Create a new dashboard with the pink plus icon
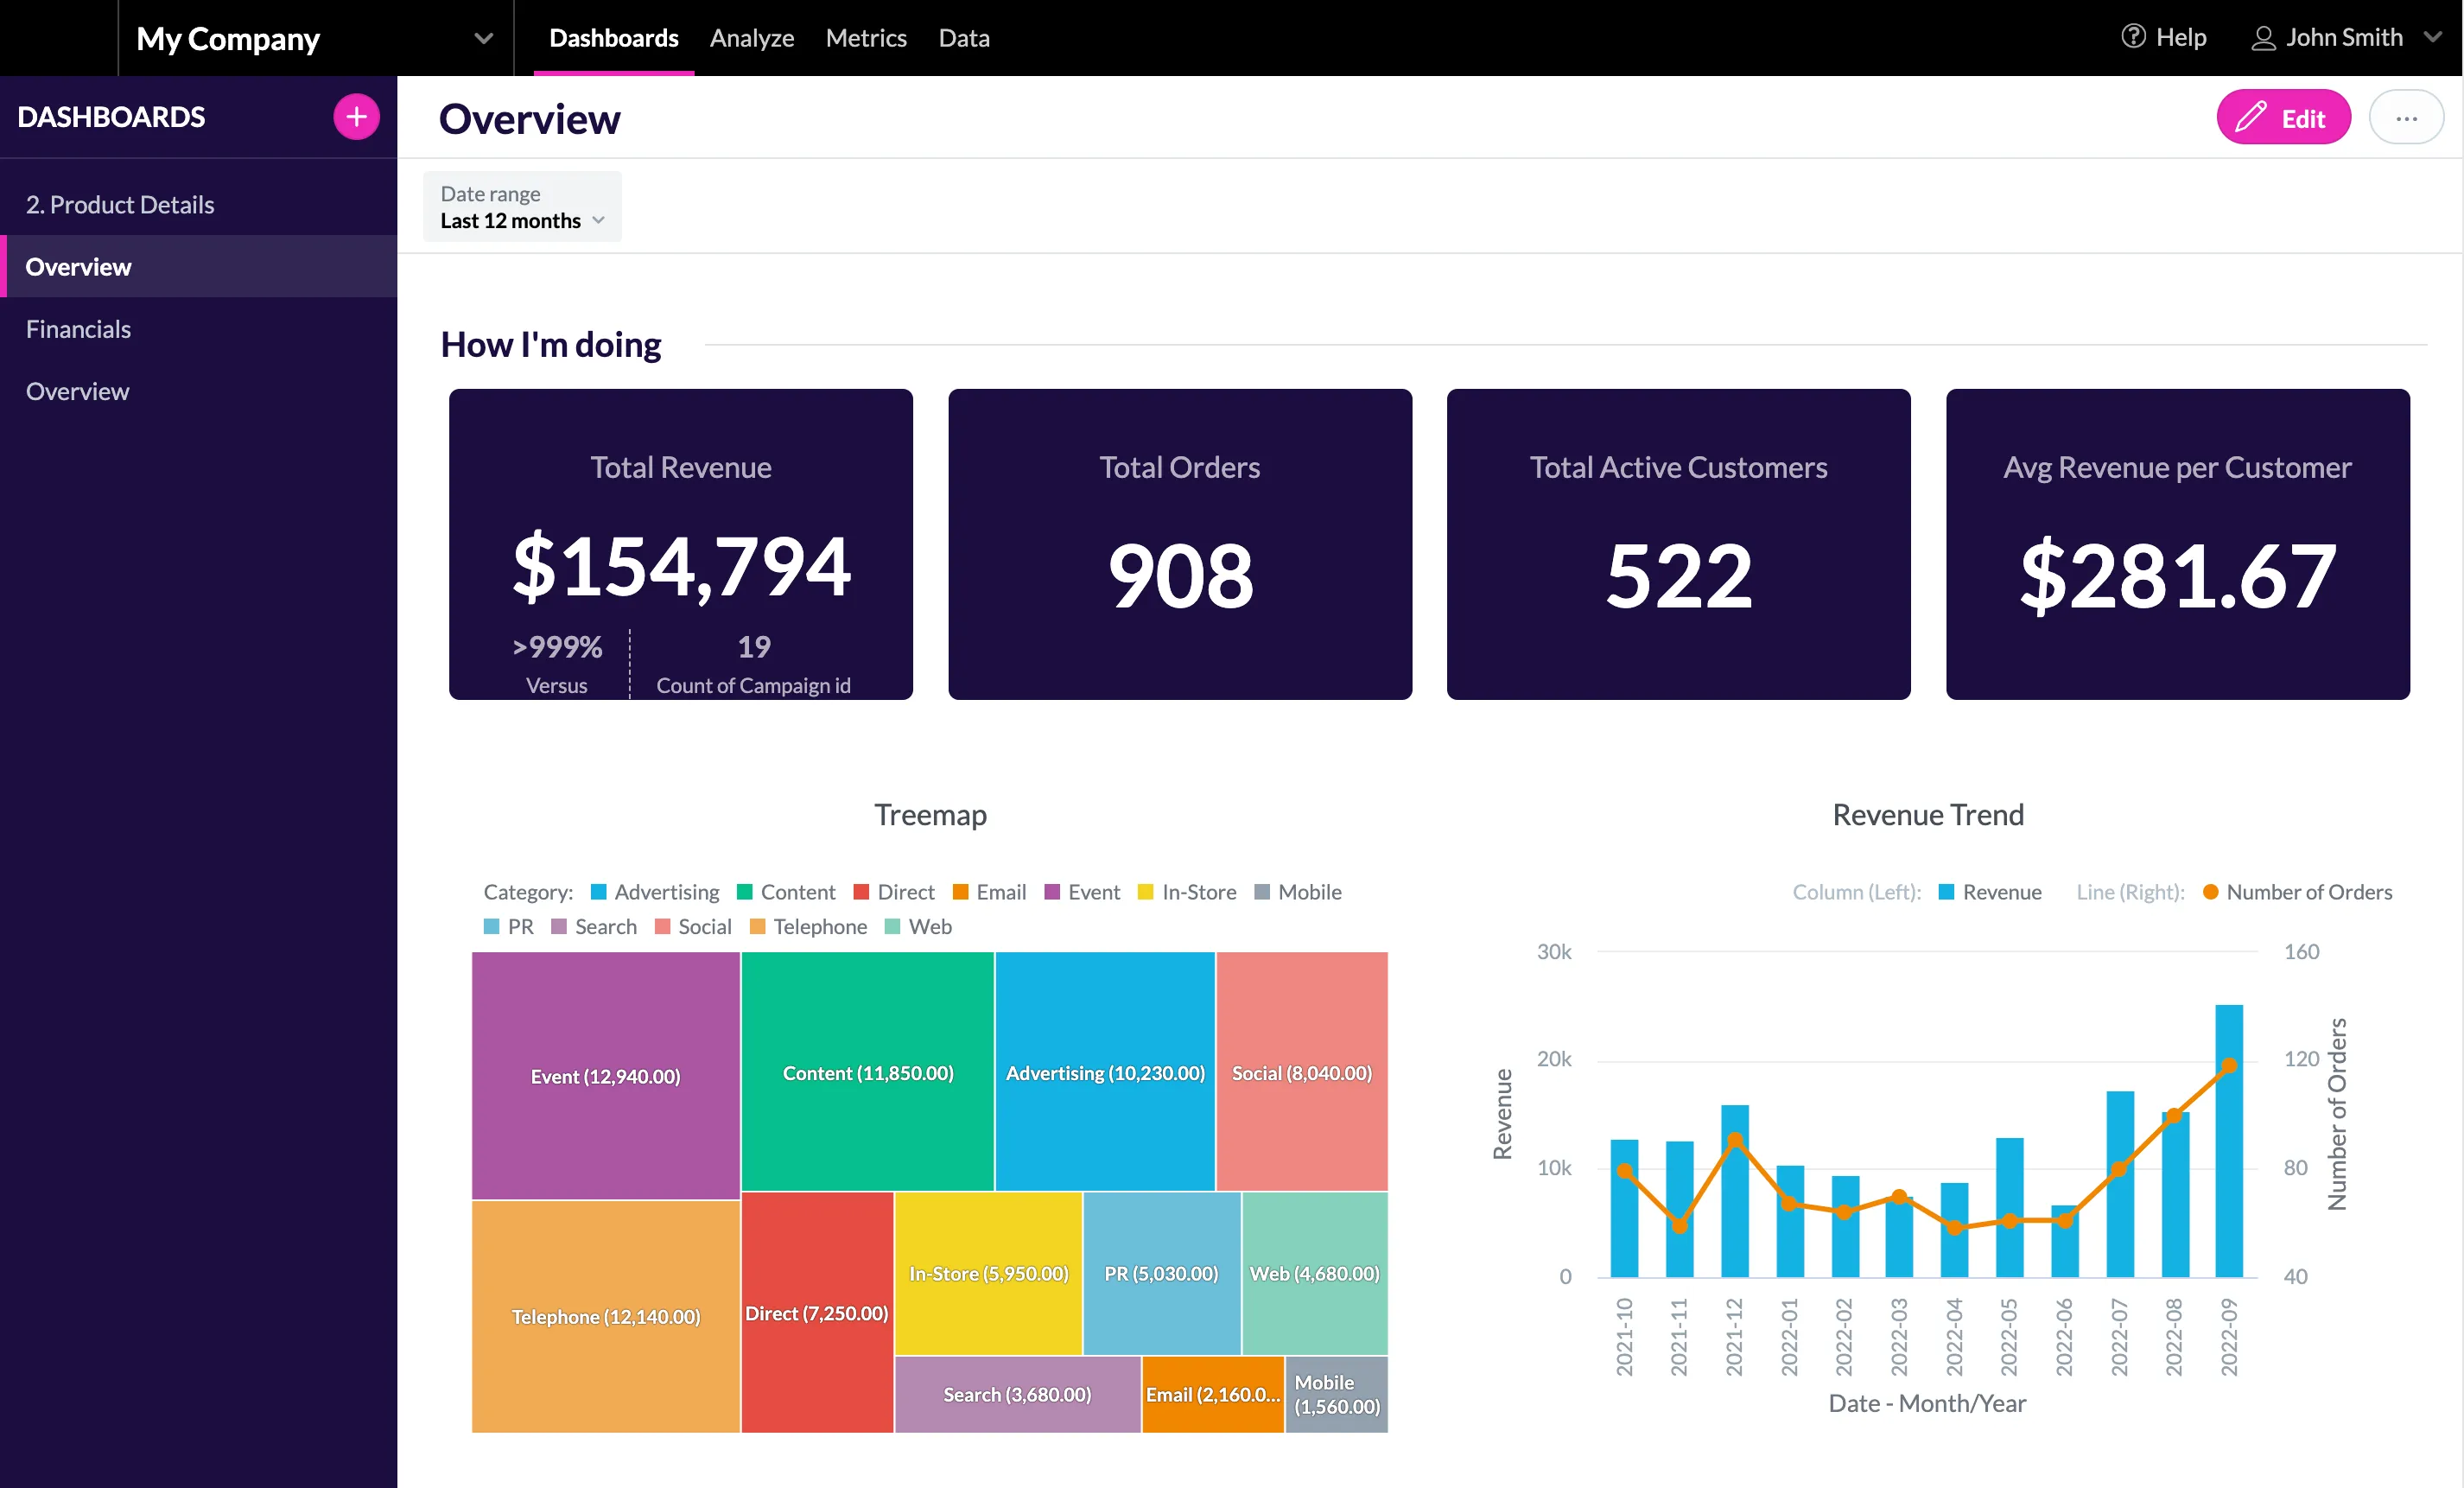This screenshot has width=2464, height=1488. pyautogui.click(x=356, y=116)
